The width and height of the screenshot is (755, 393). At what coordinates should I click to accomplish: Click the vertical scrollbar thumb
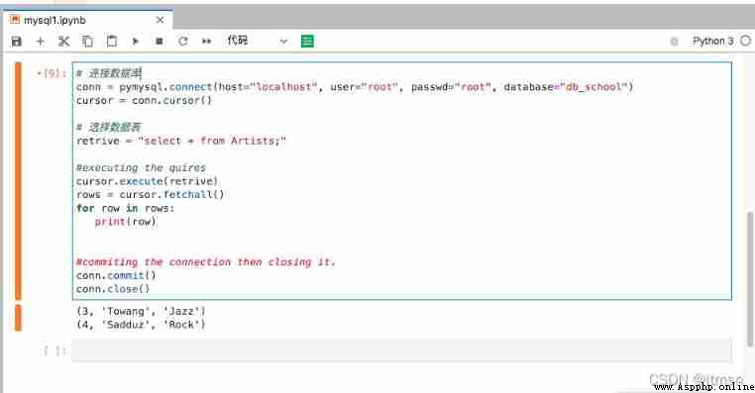pyautogui.click(x=750, y=279)
